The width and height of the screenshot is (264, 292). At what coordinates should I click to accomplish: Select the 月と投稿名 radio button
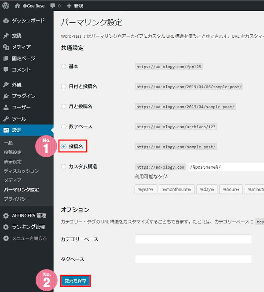[x=64, y=107]
